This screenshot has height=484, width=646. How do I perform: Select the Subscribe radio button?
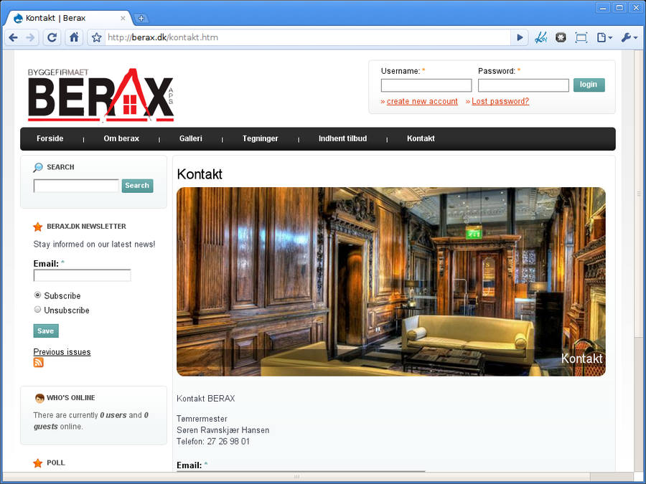tap(38, 295)
